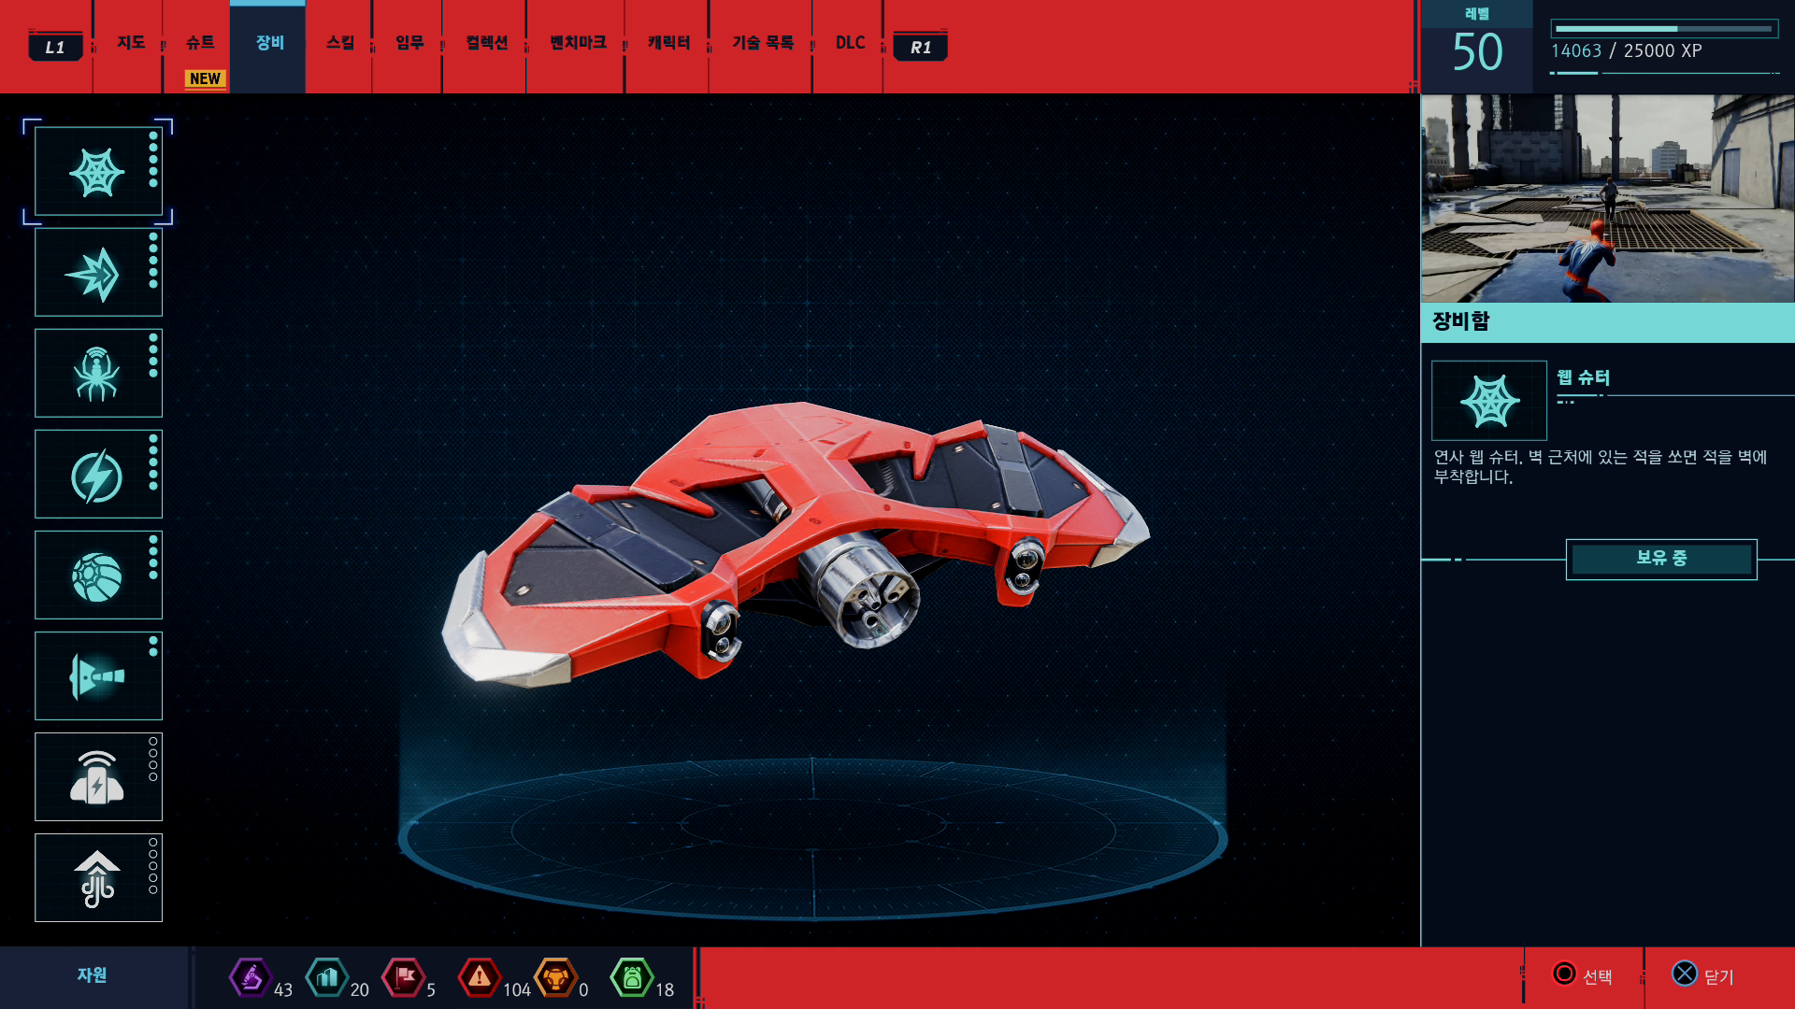1795x1009 pixels.
Task: Switch to the 스킬 skills tab
Action: 340,43
